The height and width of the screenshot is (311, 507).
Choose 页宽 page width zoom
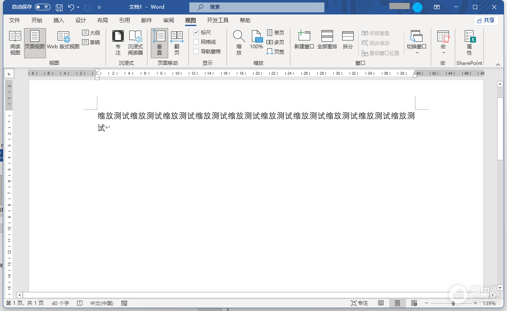click(x=275, y=52)
